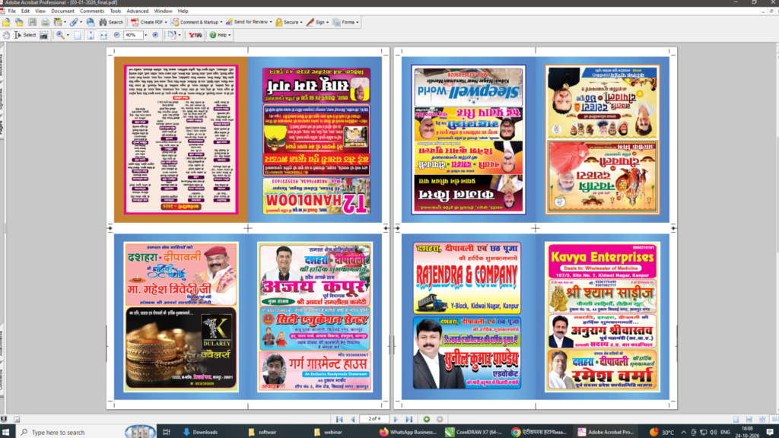Screen dimensions: 779x438
Task: Switch to Fit Page view
Action: (91, 35)
